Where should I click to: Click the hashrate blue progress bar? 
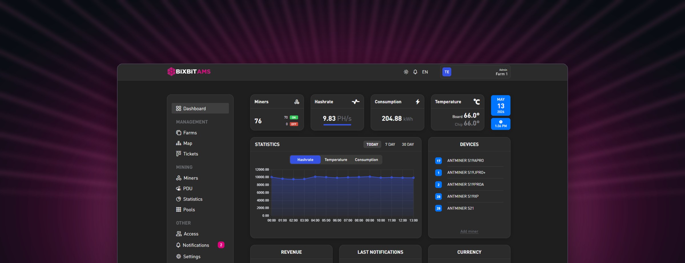point(337,125)
